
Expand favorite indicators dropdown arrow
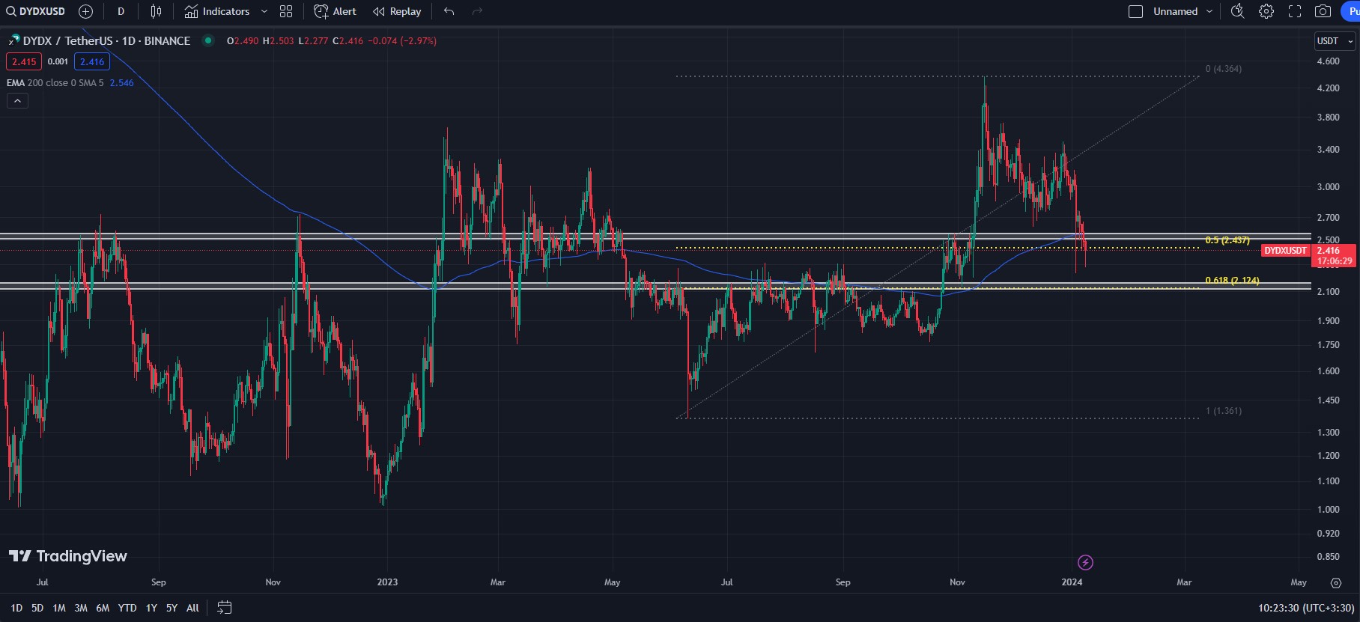pos(264,11)
